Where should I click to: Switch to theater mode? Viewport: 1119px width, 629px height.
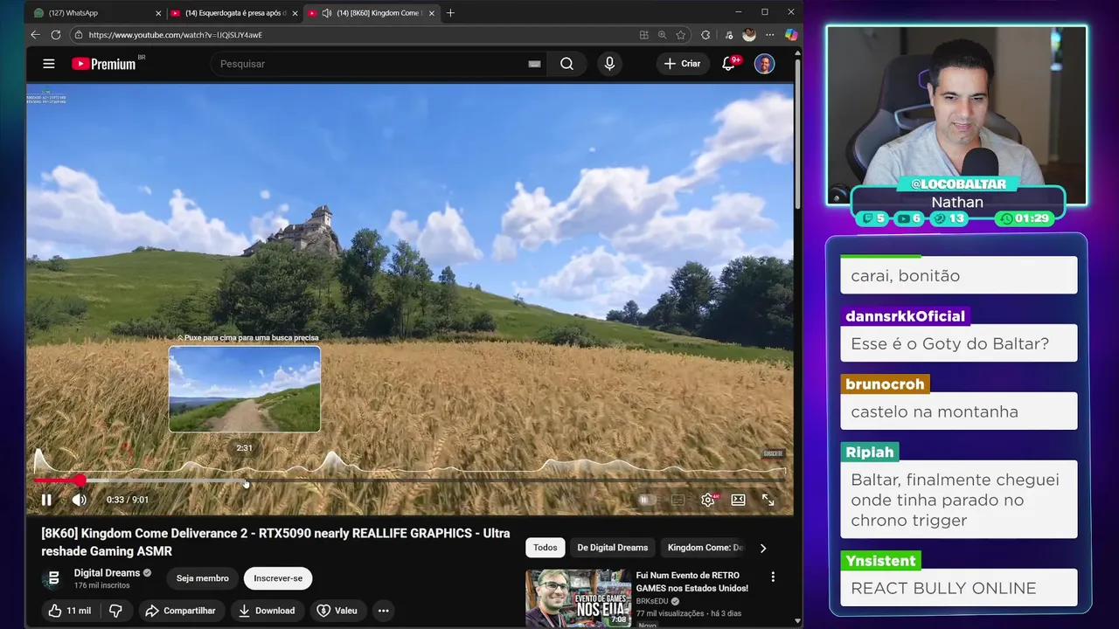pos(738,500)
